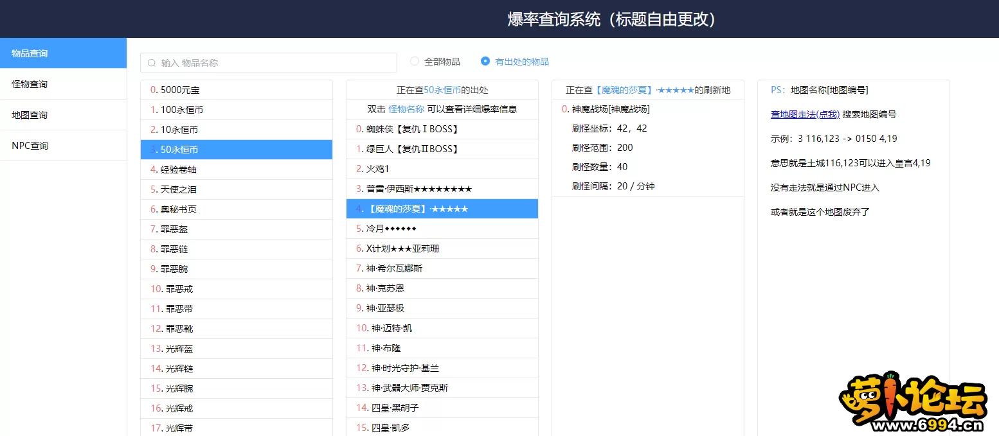Select highlighted monster 【魔魂的莎夏】
This screenshot has width=999, height=436.
(x=442, y=209)
